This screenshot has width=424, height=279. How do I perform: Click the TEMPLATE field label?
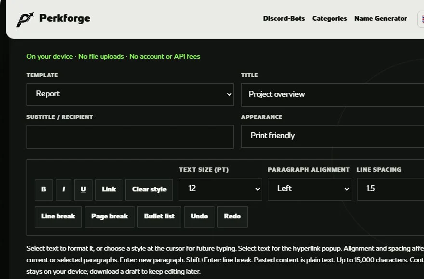(42, 75)
